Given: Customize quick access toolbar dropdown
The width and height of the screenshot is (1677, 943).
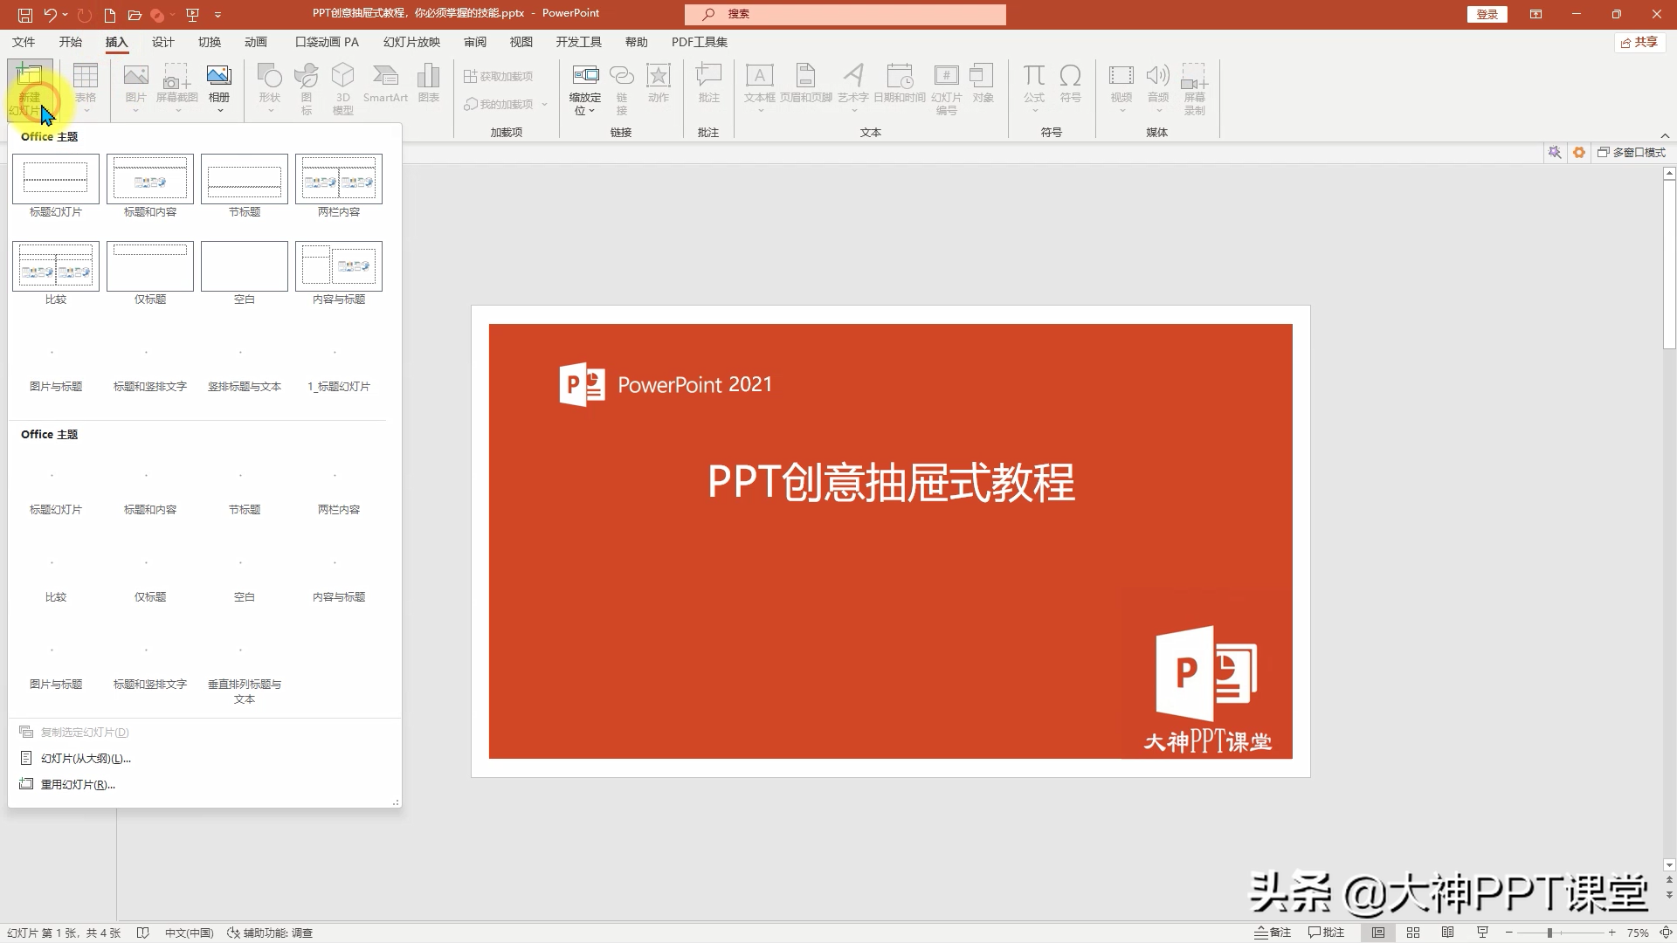Looking at the screenshot, I should [217, 15].
